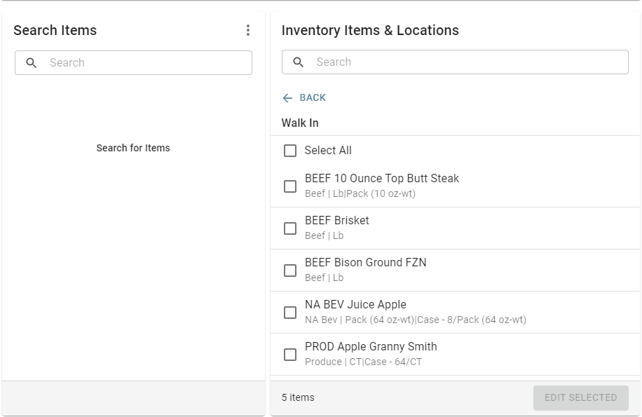Open the BEEF Brisket item row
This screenshot has height=417, width=642.
[x=456, y=228]
